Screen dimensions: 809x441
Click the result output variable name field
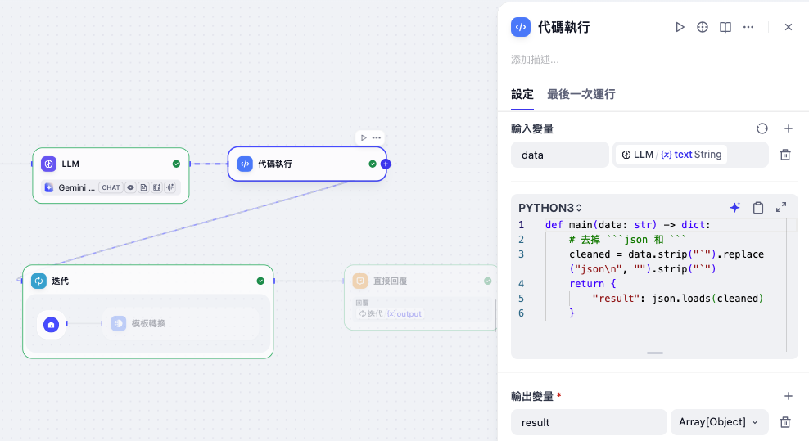[589, 422]
